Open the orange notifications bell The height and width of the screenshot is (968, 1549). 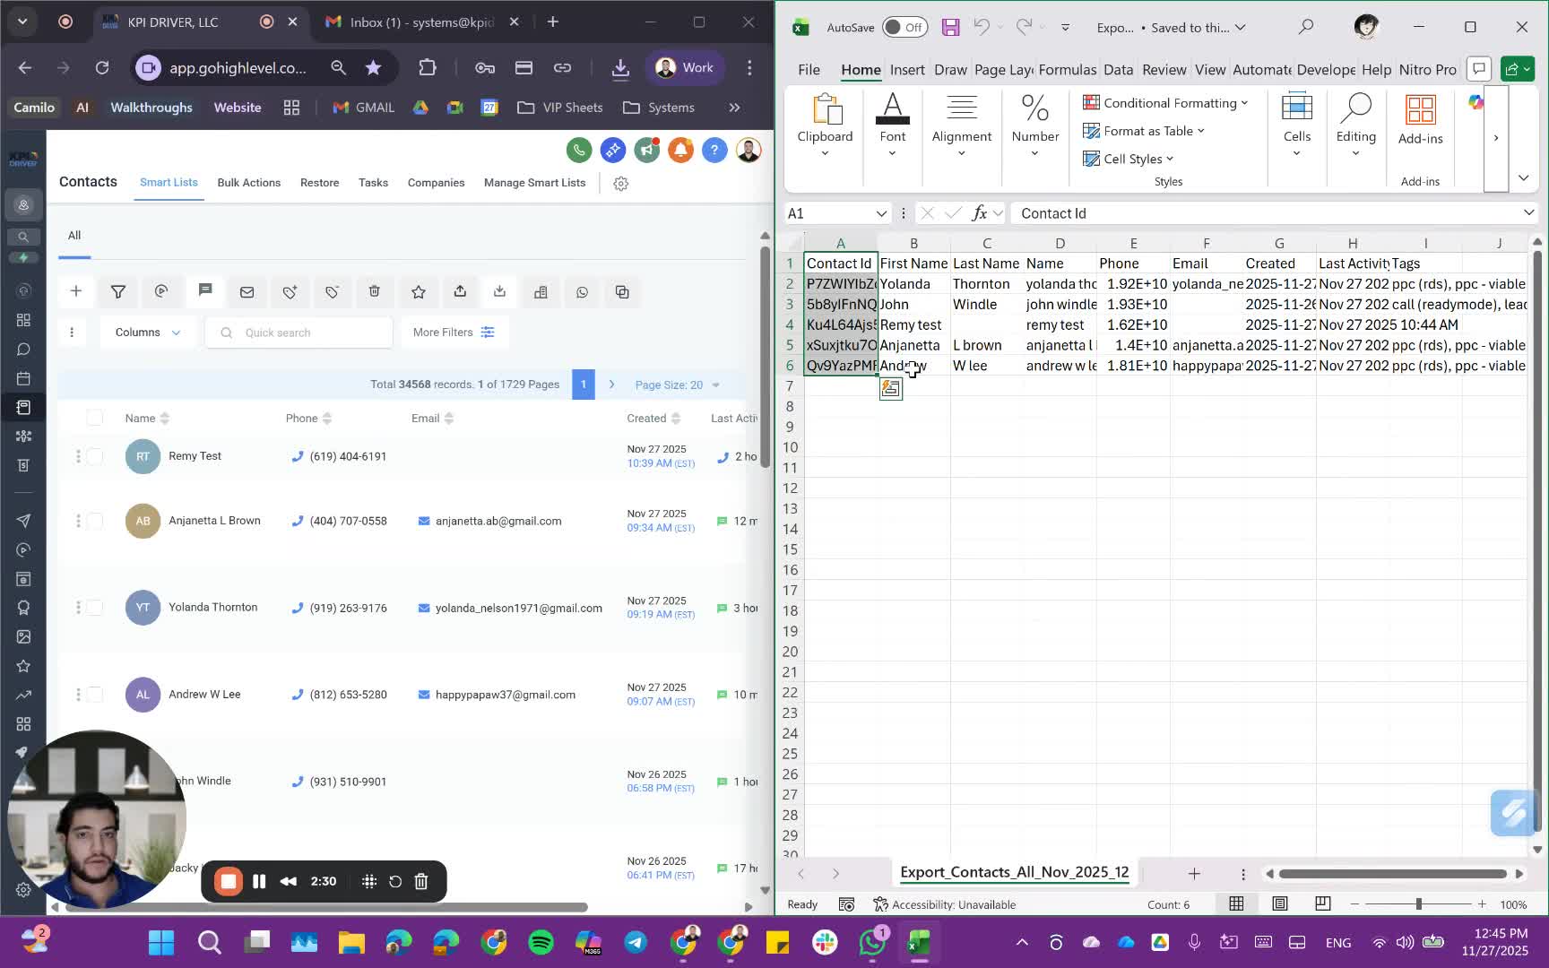point(680,150)
